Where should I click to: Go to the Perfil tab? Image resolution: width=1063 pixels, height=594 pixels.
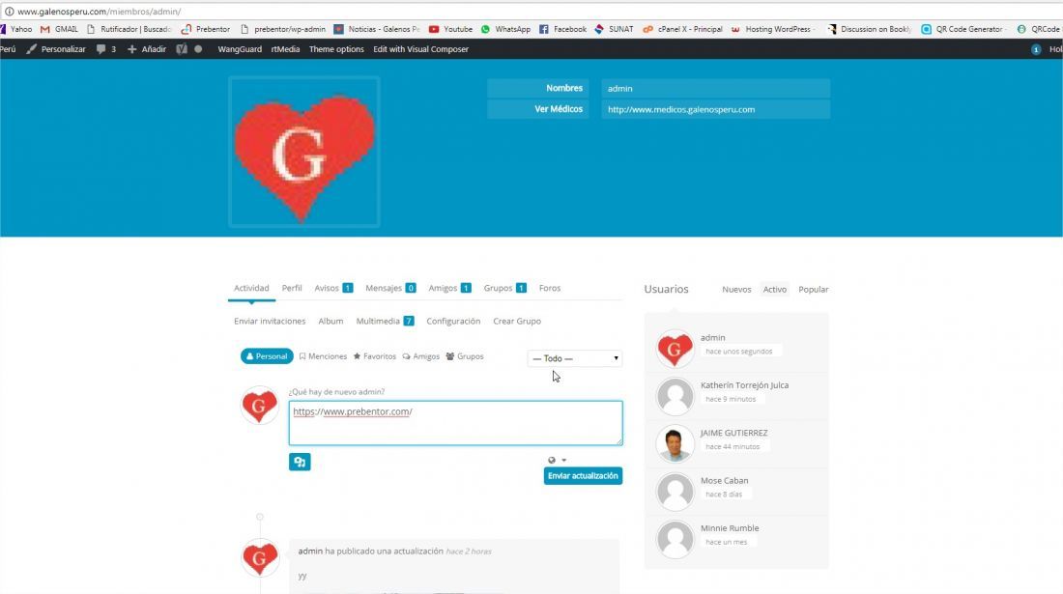coord(292,288)
